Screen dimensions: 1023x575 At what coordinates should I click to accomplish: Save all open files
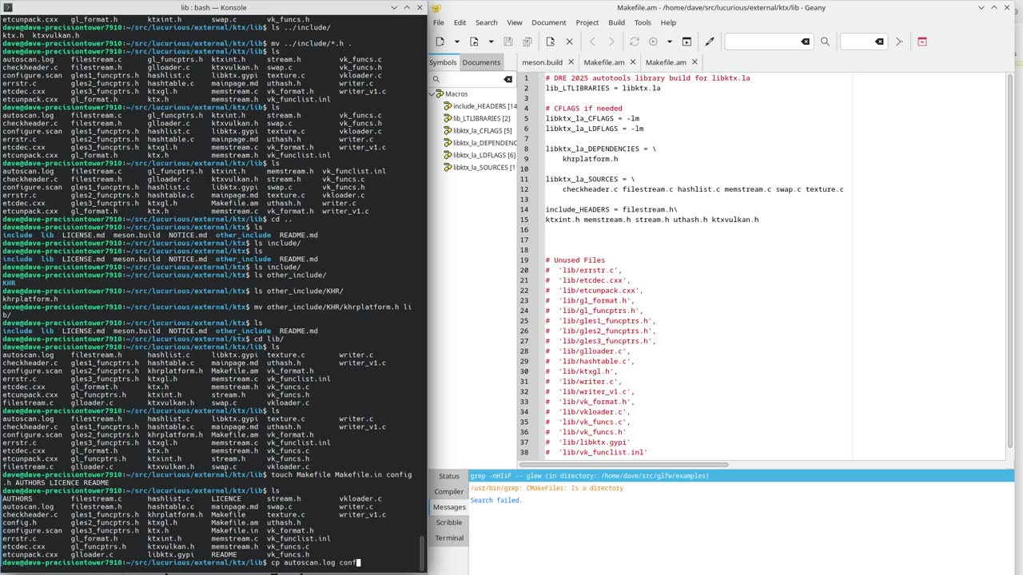click(527, 42)
